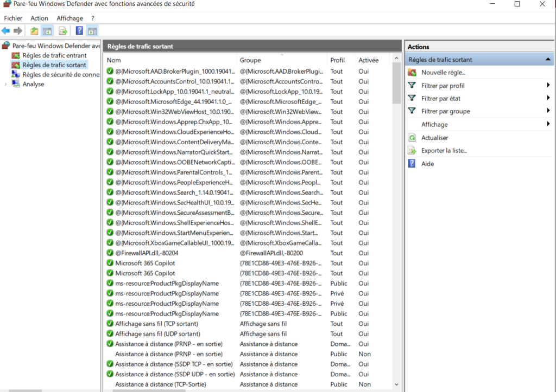Open the Fichier menu
Screen dimensions: 556x392
pyautogui.click(x=13, y=18)
